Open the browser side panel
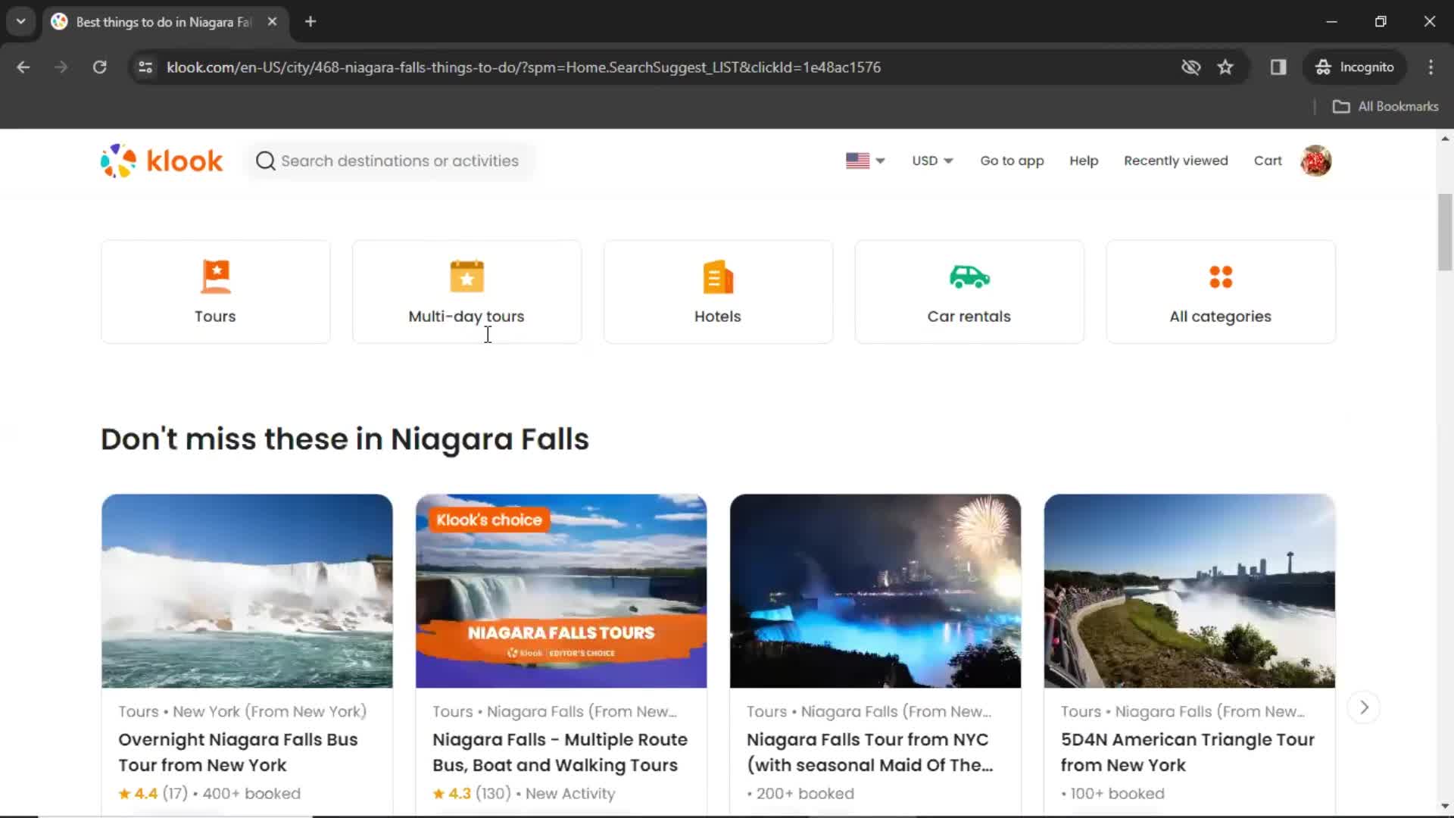This screenshot has width=1454, height=818. (x=1278, y=67)
